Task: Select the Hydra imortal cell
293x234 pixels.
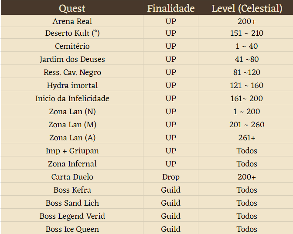Action: pos(72,85)
